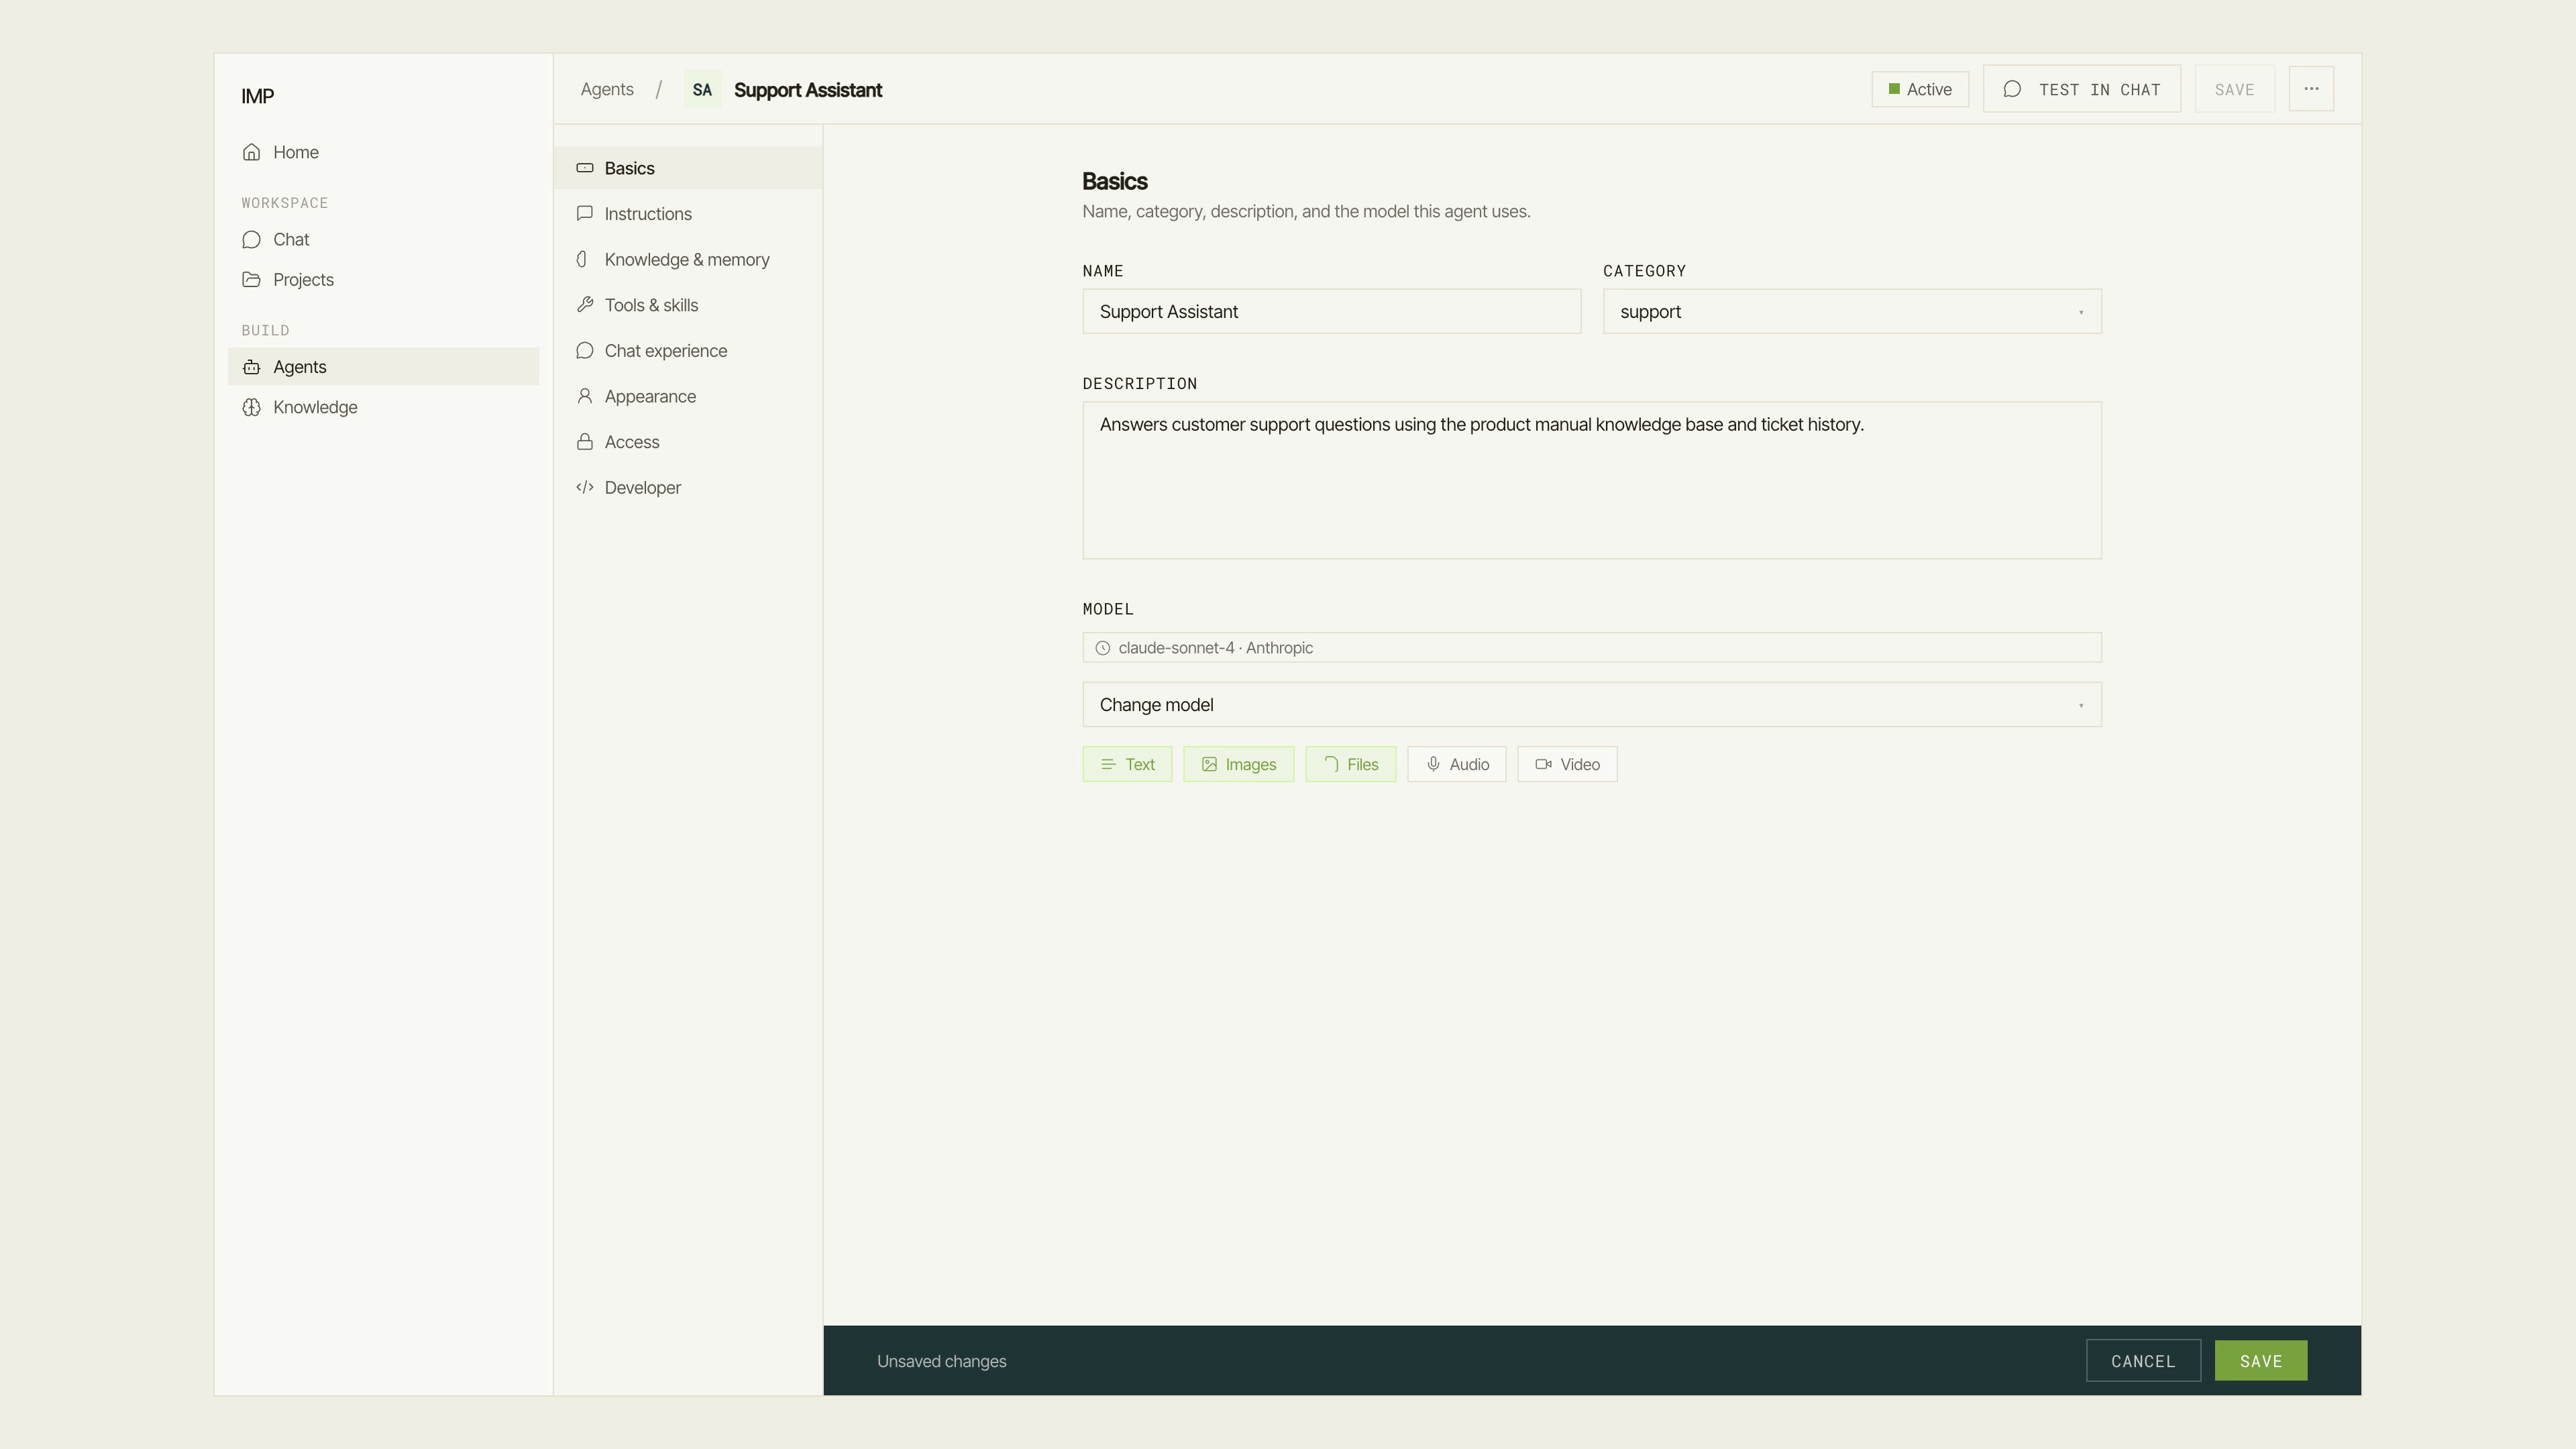Screen dimensions: 2576x1449
Task: Click the Knowledge brain icon
Action: [251, 407]
